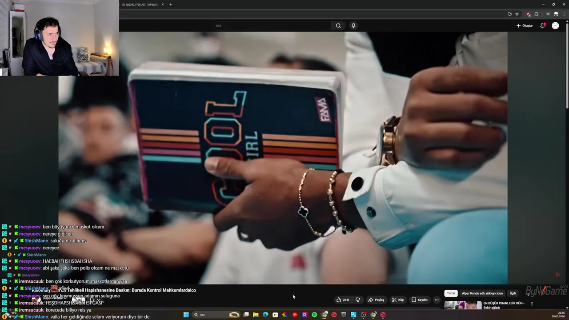Like the video with 28 B thumbs-up
The height and width of the screenshot is (320, 569).
click(343, 300)
